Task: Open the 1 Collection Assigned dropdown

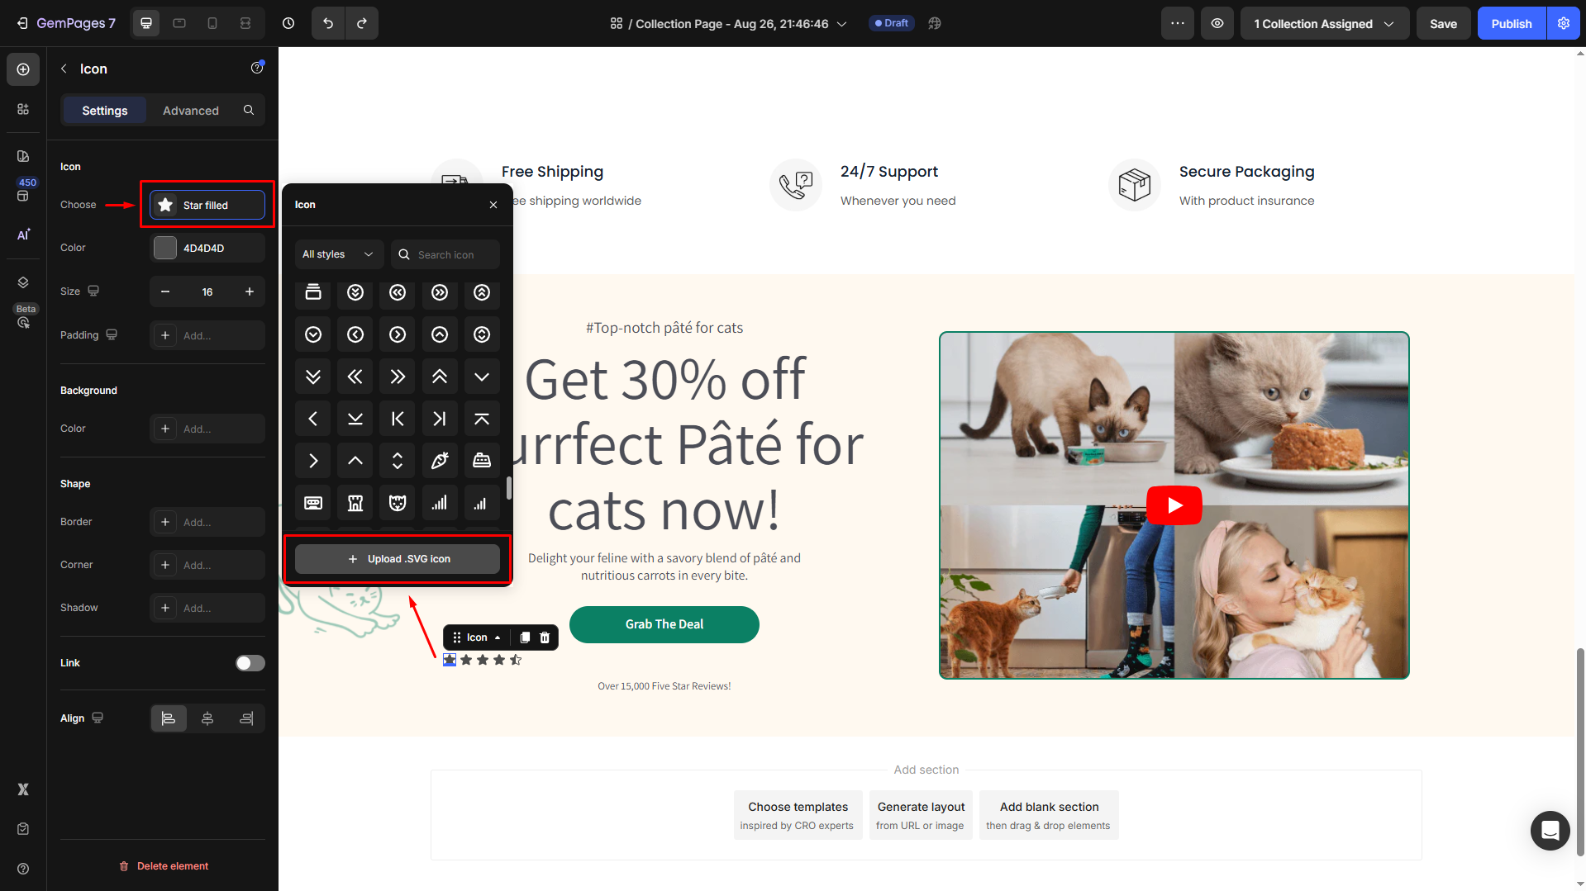Action: pyautogui.click(x=1324, y=23)
